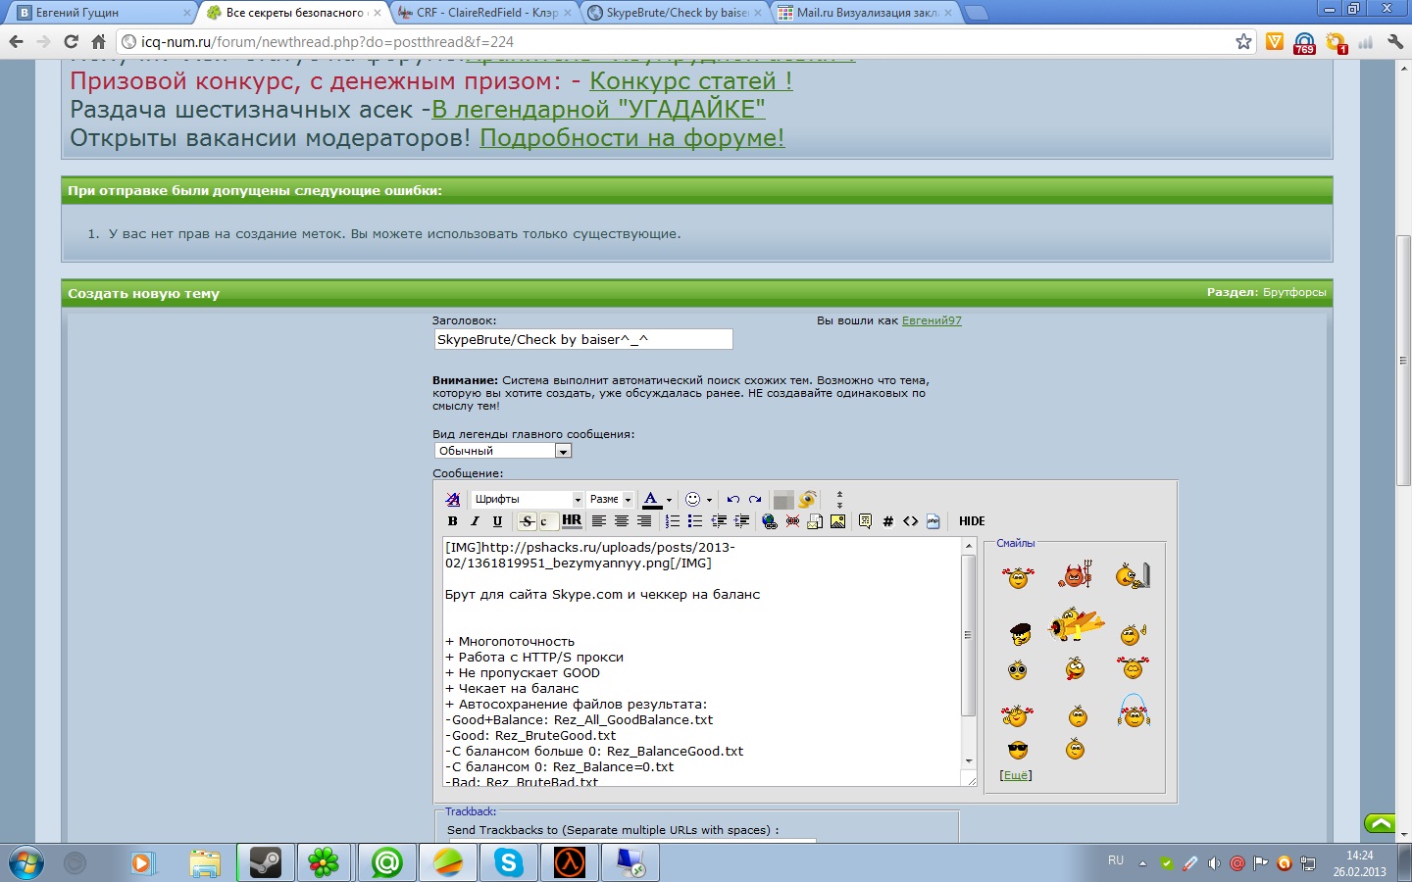This screenshot has height=882, width=1412.
Task: Insert unordered bullet list
Action: click(x=695, y=521)
